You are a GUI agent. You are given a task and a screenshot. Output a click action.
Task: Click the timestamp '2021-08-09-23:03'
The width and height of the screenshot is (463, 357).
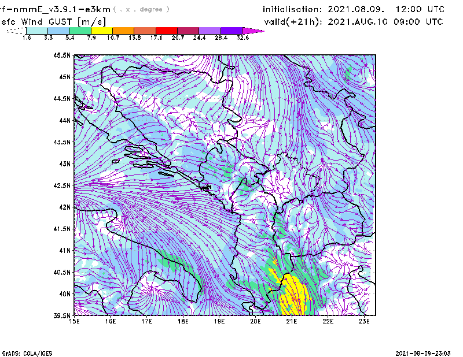click(423, 354)
